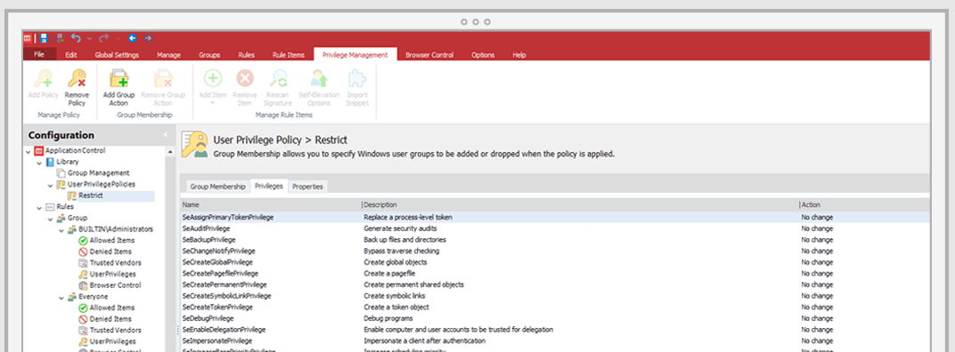This screenshot has height=352, width=955.
Task: Select the SeCreateSymbolicLinkPrivilege row
Action: (556, 295)
